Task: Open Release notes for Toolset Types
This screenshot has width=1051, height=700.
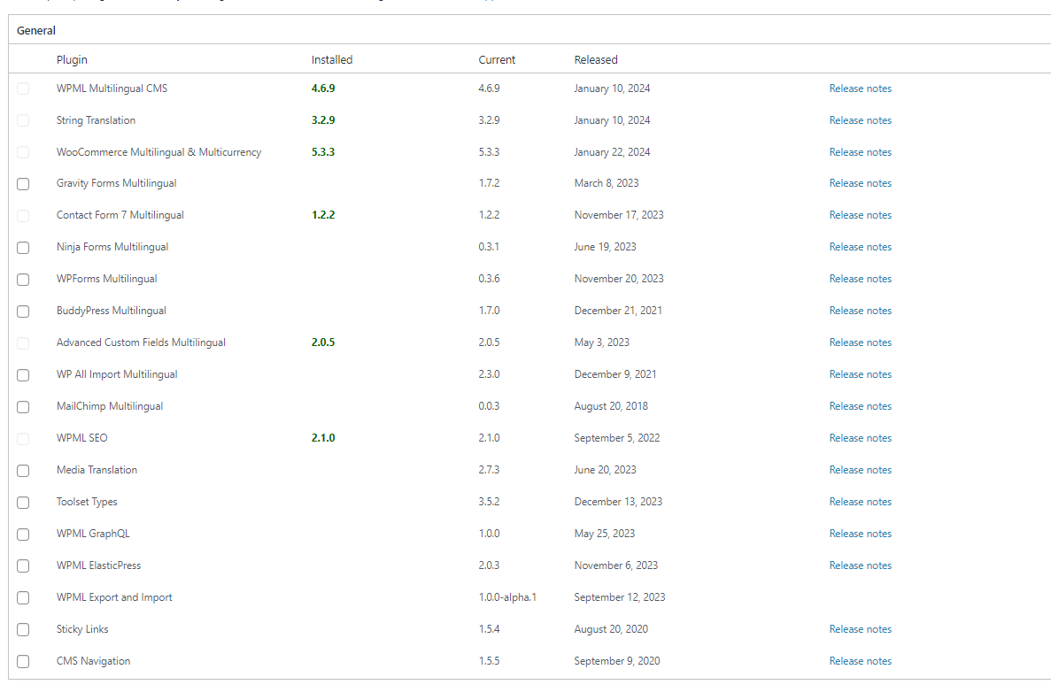Action: click(860, 501)
